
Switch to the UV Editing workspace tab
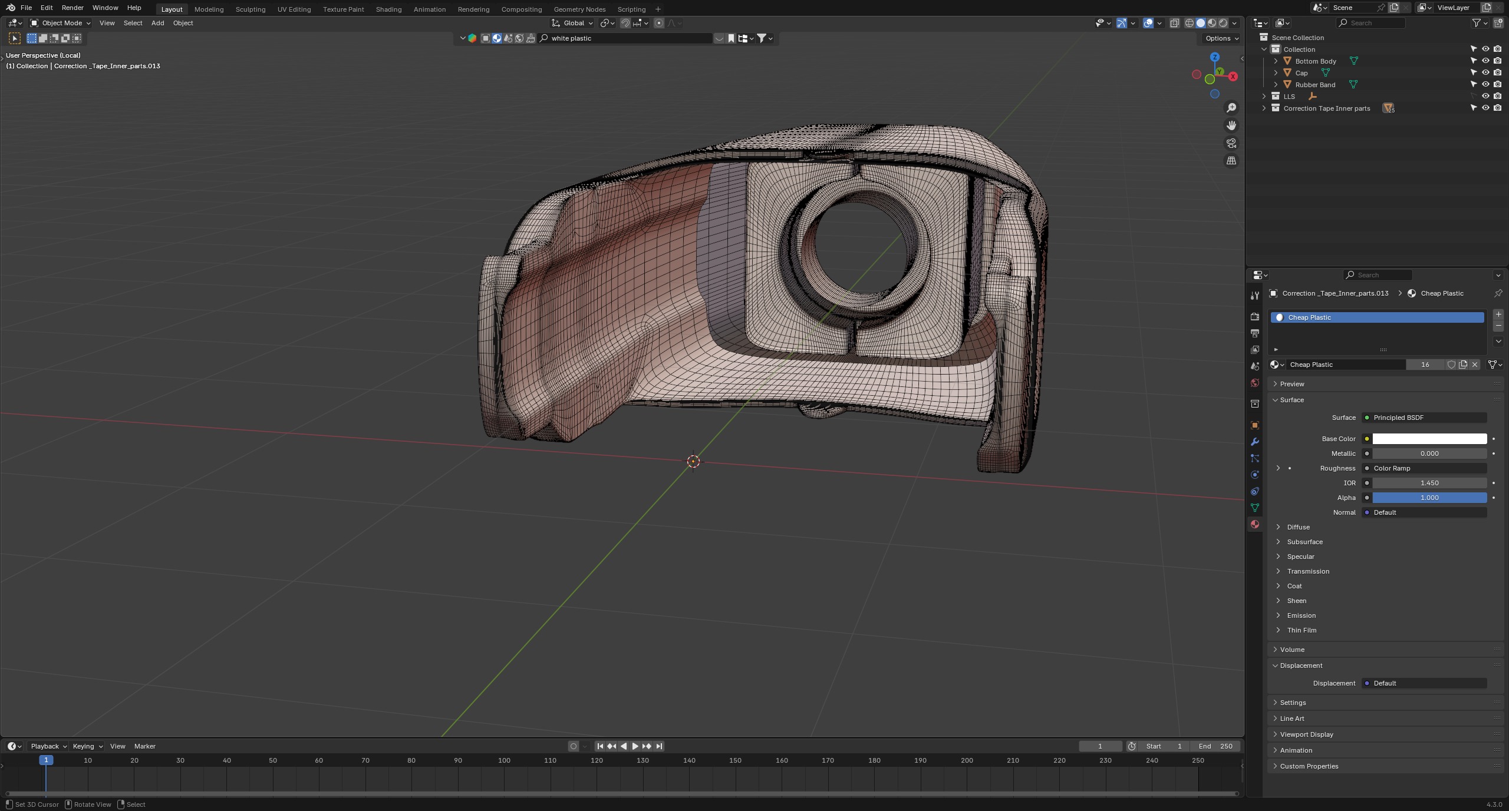tap(294, 9)
